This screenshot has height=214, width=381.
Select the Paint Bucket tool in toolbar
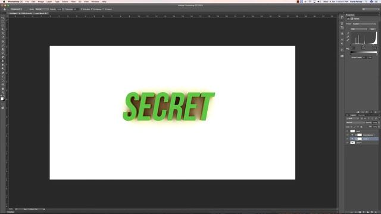[3, 61]
